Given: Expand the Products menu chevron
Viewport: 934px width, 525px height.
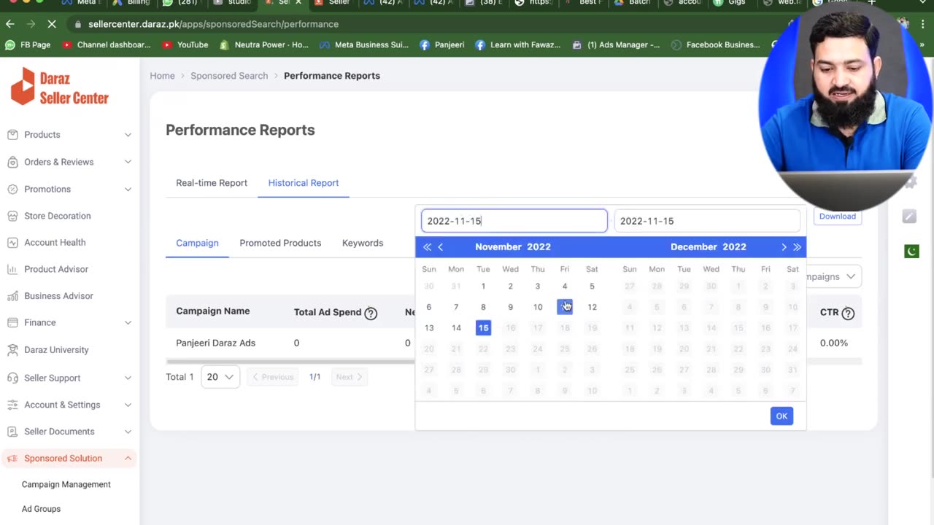Looking at the screenshot, I should click(x=128, y=135).
